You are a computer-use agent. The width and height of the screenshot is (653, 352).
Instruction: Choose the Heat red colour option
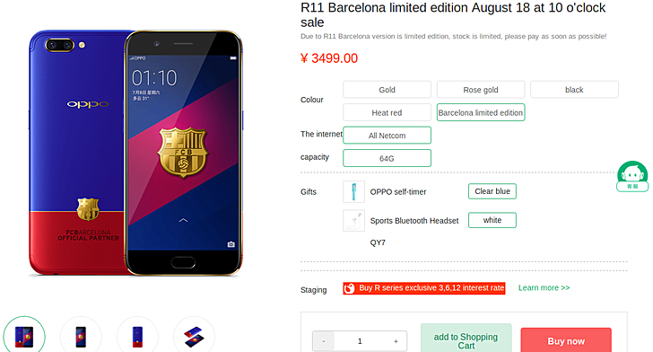pyautogui.click(x=387, y=112)
